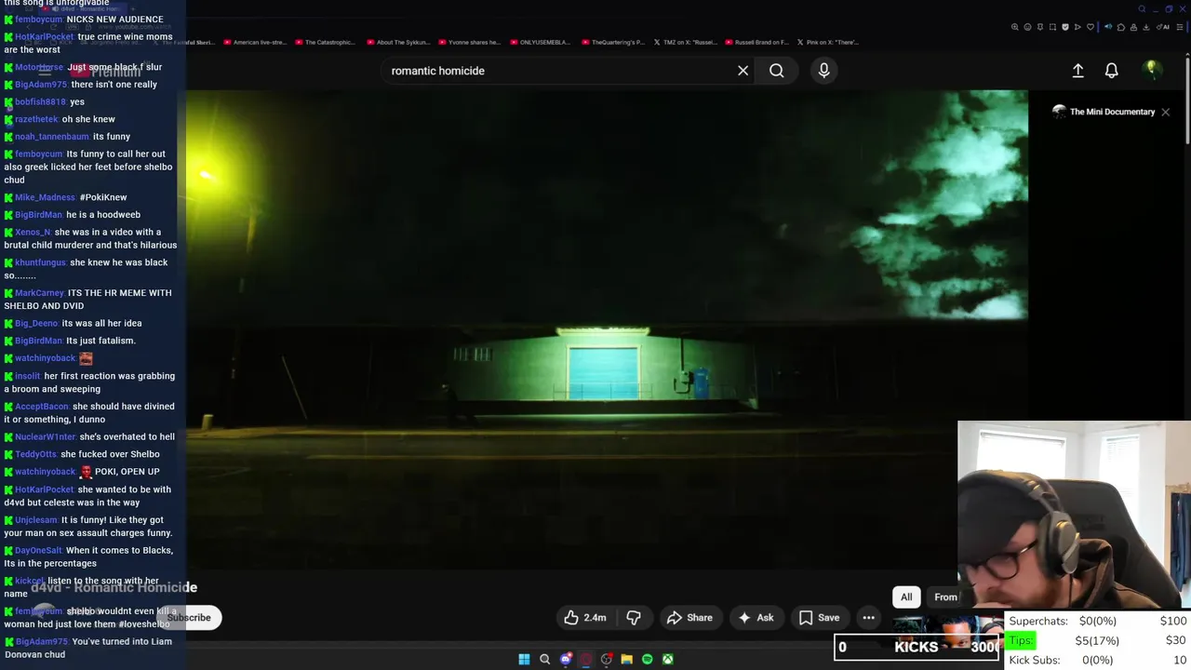The height and width of the screenshot is (670, 1191).
Task: Open Discord from the taskbar
Action: coord(566,659)
